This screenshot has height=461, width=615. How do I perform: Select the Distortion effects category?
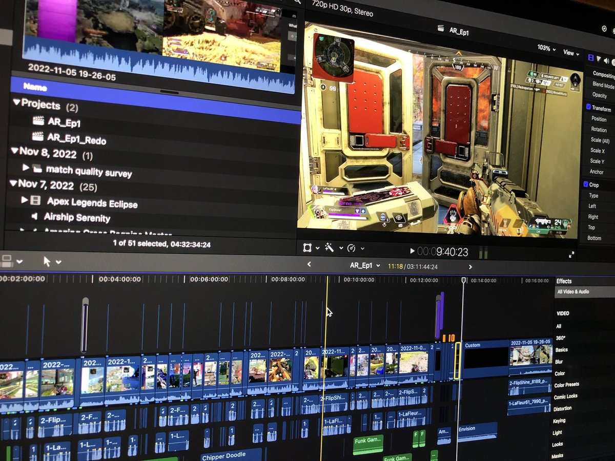click(x=562, y=408)
